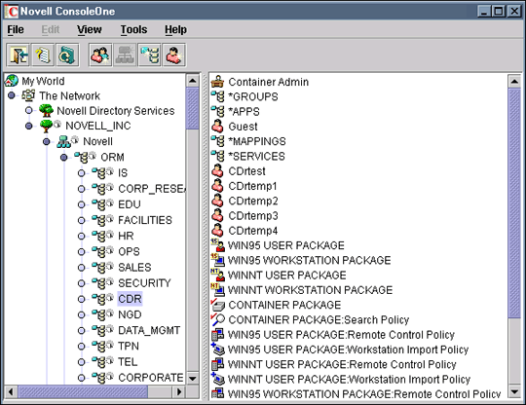Open the Tools menu
This screenshot has height=405, width=526.
(133, 29)
